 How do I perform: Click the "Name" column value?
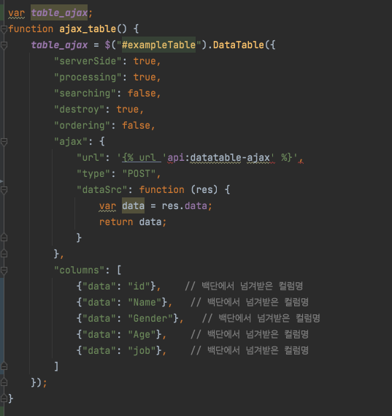[x=145, y=302]
